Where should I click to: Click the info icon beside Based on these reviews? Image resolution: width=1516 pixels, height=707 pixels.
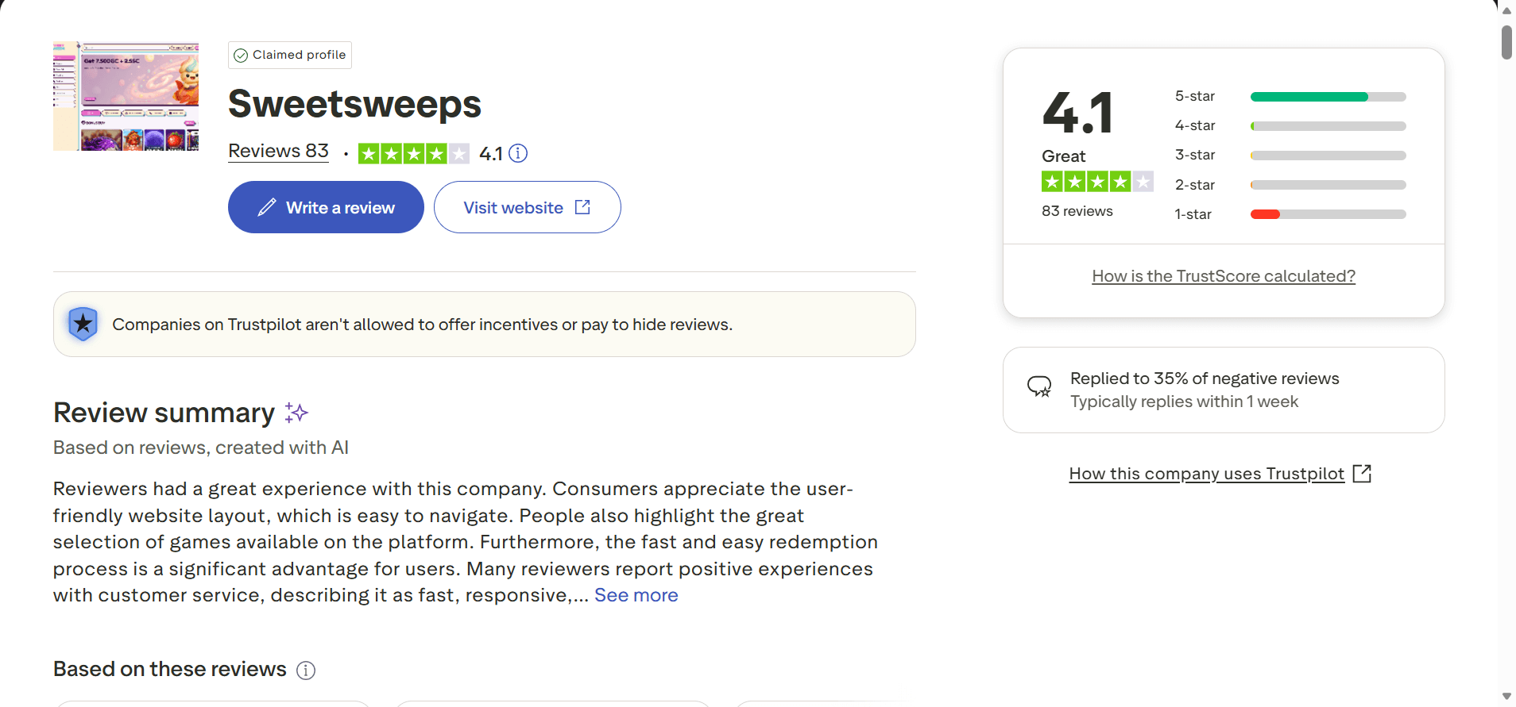click(x=306, y=670)
